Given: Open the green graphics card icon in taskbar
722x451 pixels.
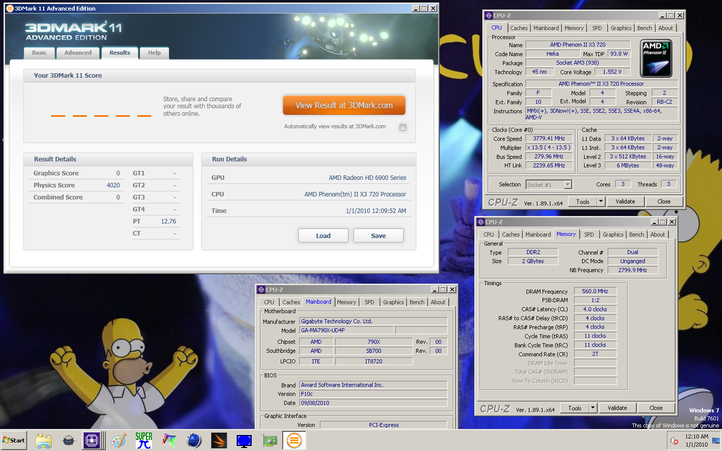Looking at the screenshot, I should [269, 440].
